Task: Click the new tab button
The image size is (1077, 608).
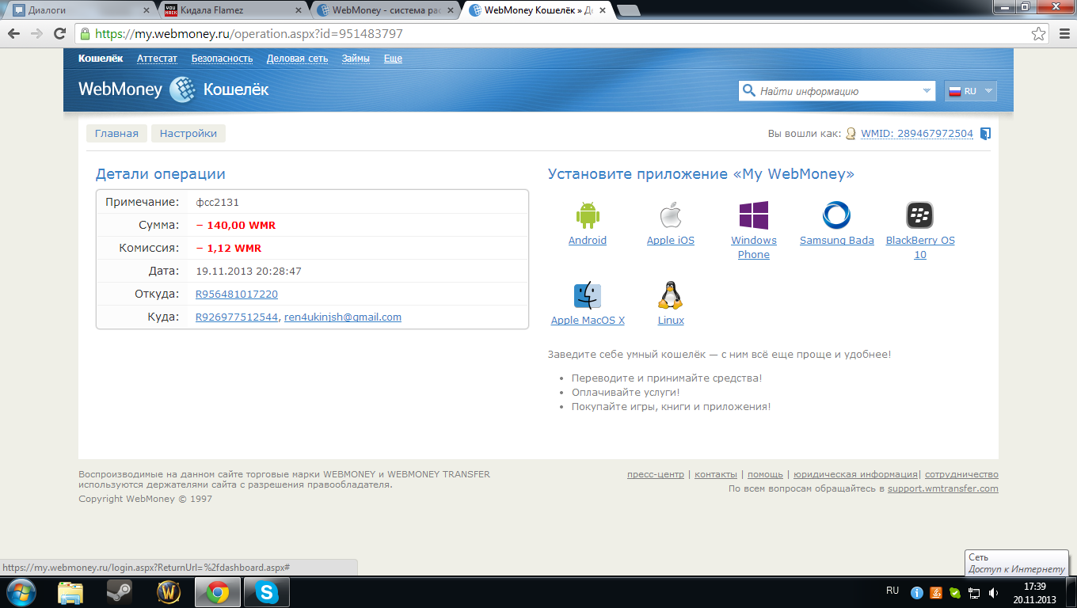Action: coord(629,10)
